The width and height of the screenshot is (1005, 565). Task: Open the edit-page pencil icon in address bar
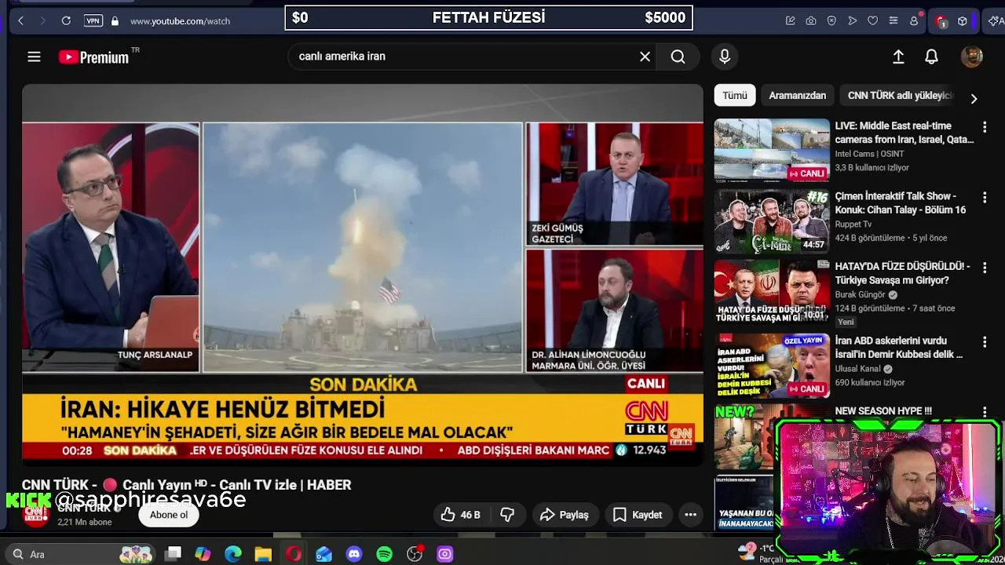pos(791,21)
